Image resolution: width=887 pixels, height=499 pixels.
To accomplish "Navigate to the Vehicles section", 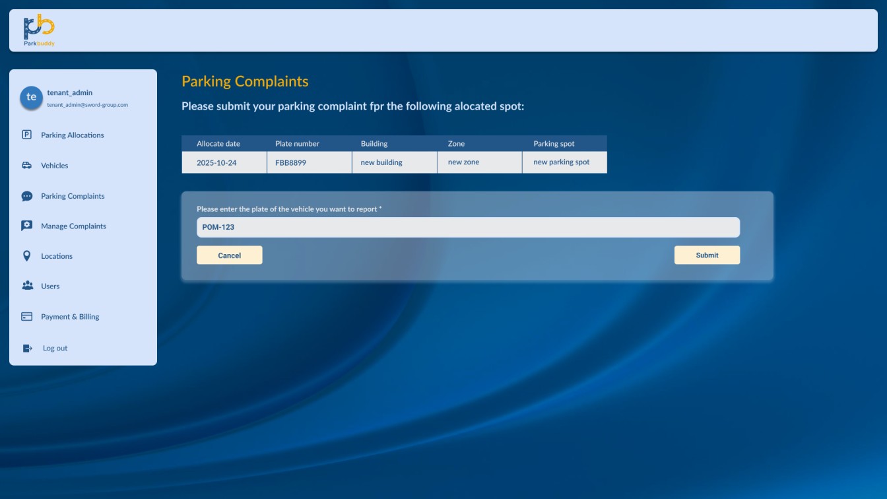I will (x=54, y=165).
